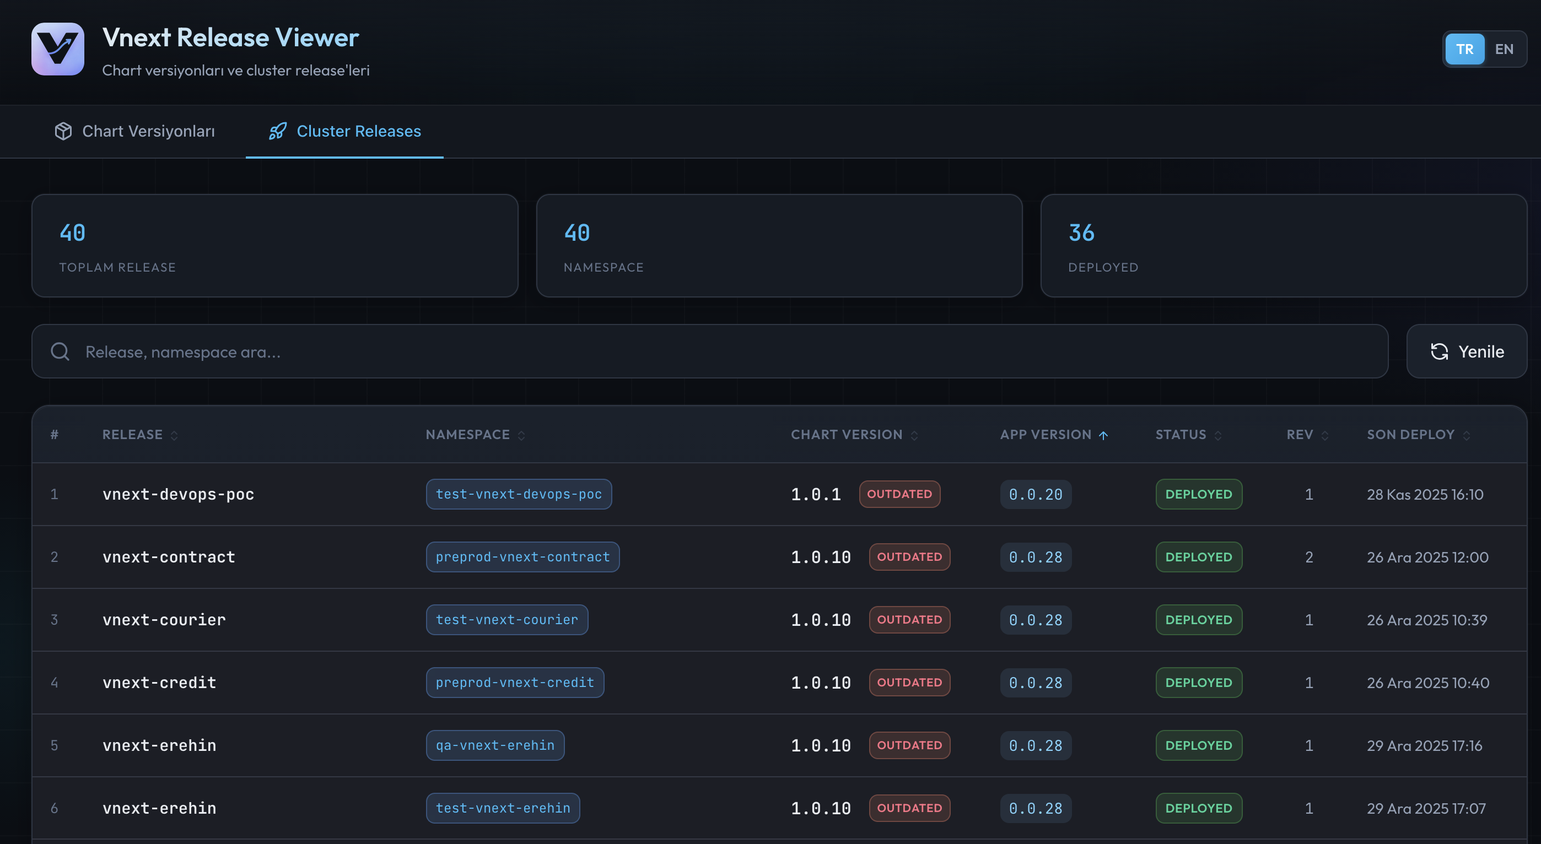This screenshot has height=844, width=1541.
Task: Switch language to EN
Action: (x=1504, y=49)
